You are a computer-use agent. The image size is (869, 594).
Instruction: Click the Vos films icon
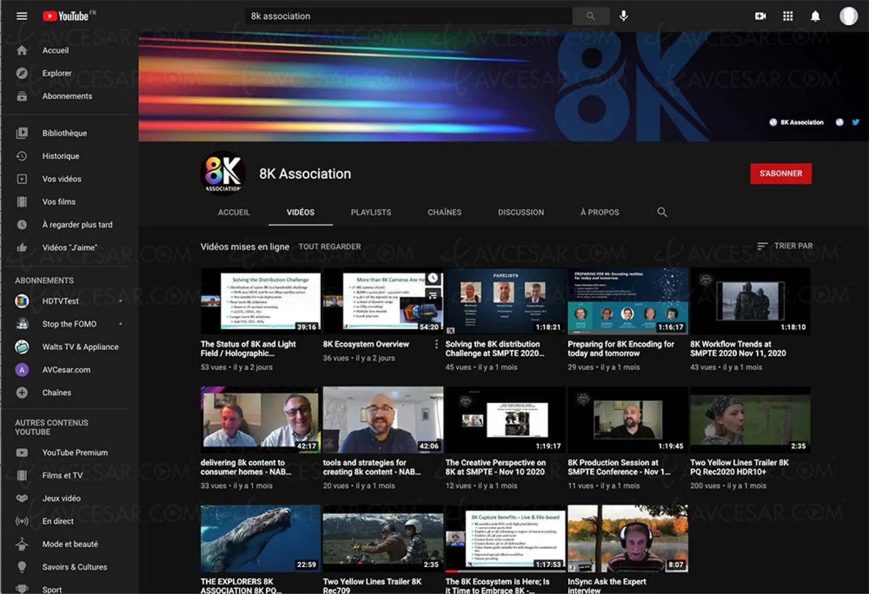click(22, 202)
